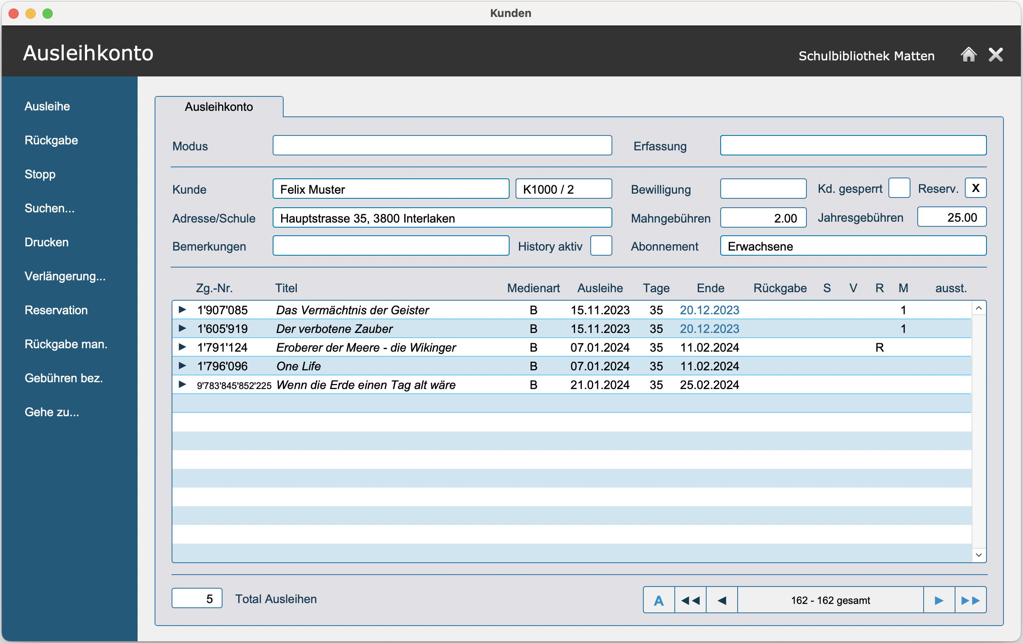Click title Eroberer der Meere - die Wikinger
Viewport: 1023px width, 643px height.
click(x=366, y=347)
